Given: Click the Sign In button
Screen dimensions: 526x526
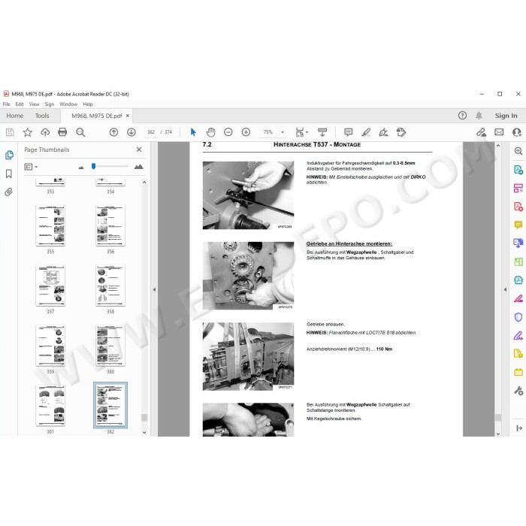Looking at the screenshot, I should [506, 116].
